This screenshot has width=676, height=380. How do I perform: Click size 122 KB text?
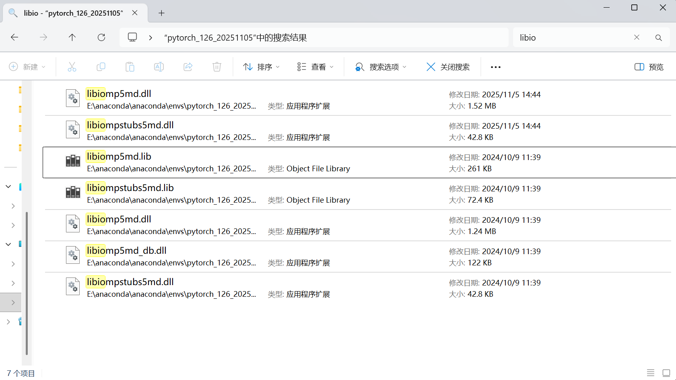[x=480, y=263]
